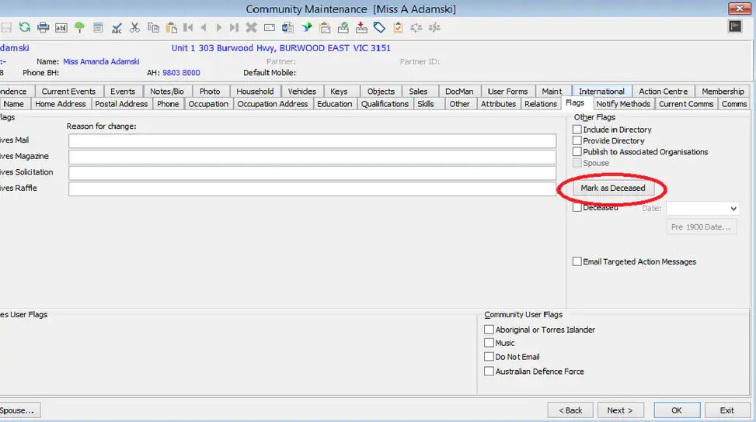Screen dimensions: 756x422
Task: Enable the Do Not Email flag
Action: pyautogui.click(x=489, y=357)
